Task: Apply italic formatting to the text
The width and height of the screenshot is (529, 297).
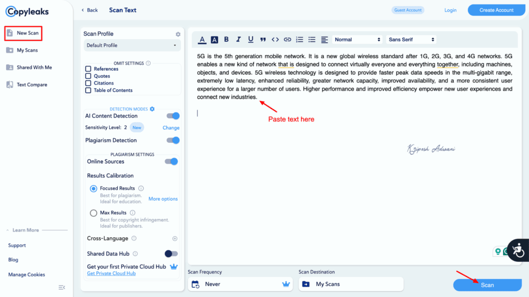Action: pos(238,39)
